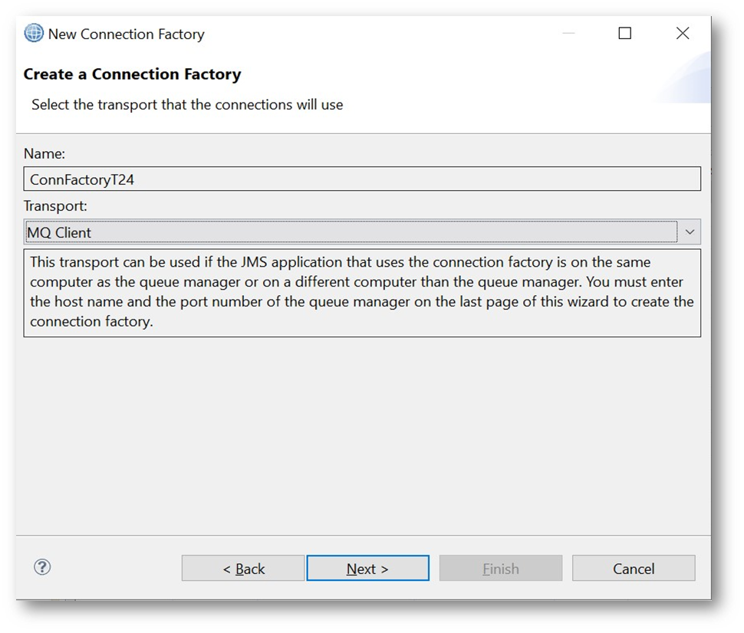Maximize the New Connection Factory window

click(x=625, y=34)
